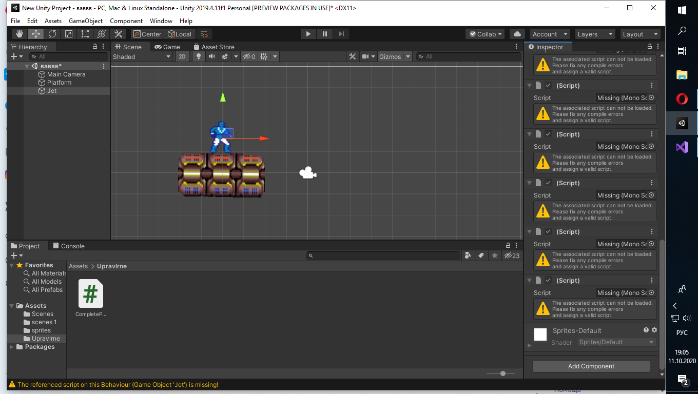Image resolution: width=698 pixels, height=394 pixels.
Task: Toggle scene grid visibility icon
Action: (x=264, y=56)
